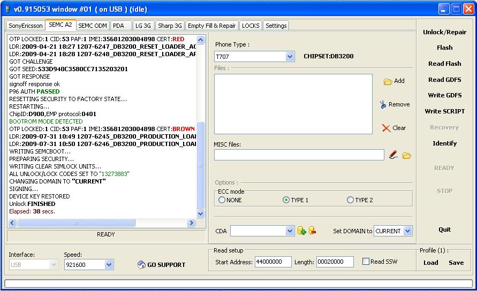Screen dimensions: 477x291
Task: Click the Read GDFS button
Action: pyautogui.click(x=444, y=80)
